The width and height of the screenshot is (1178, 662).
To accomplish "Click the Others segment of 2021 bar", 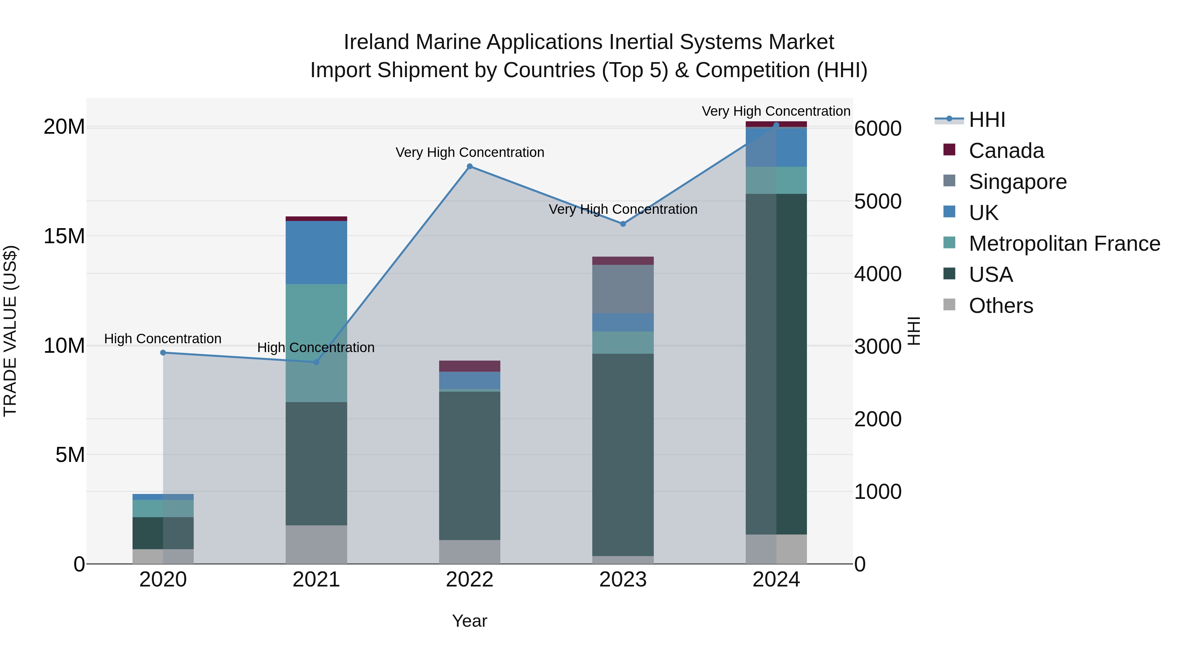I will click(x=316, y=545).
